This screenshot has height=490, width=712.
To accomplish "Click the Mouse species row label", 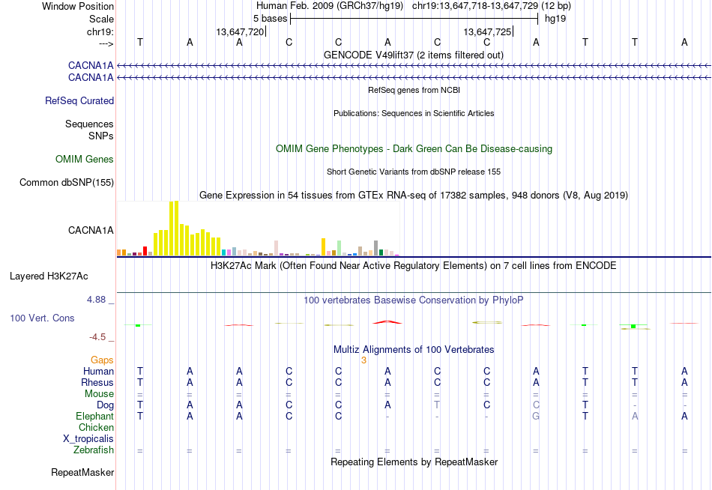I will pos(100,394).
